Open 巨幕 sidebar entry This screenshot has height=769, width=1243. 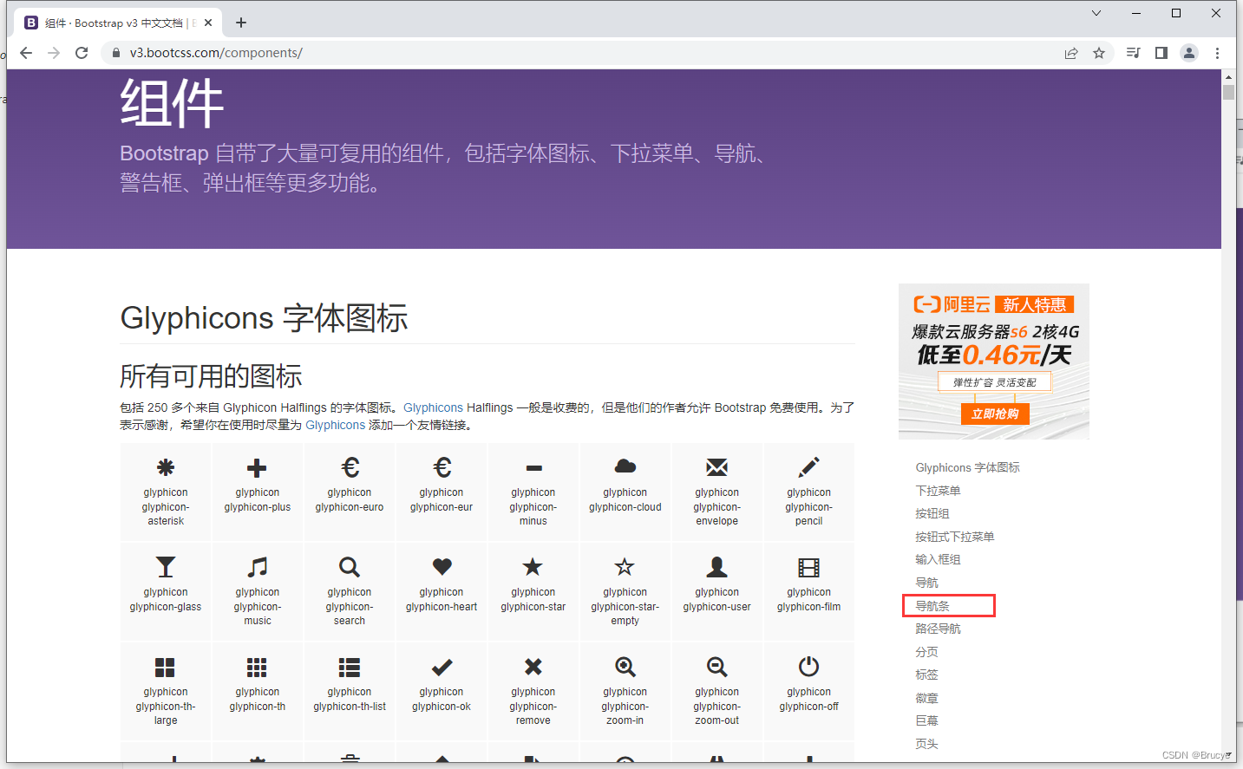click(926, 720)
